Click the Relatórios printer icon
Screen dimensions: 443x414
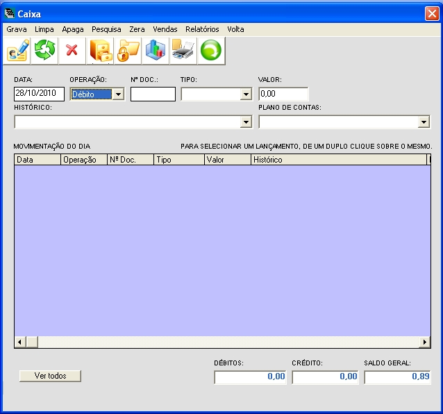click(x=183, y=50)
